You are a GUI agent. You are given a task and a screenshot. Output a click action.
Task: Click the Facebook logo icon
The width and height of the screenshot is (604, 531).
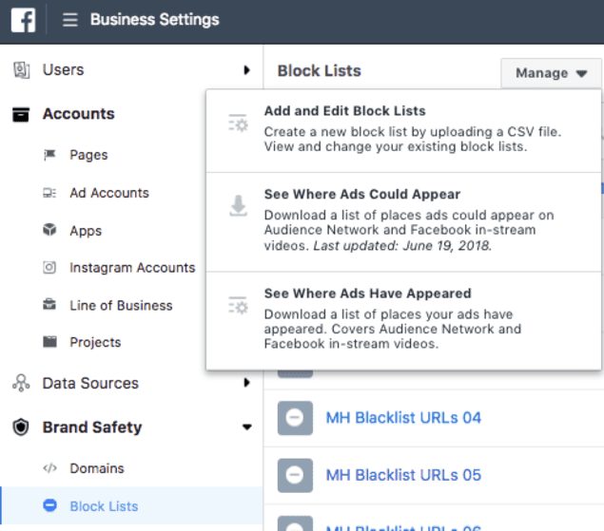tap(24, 20)
